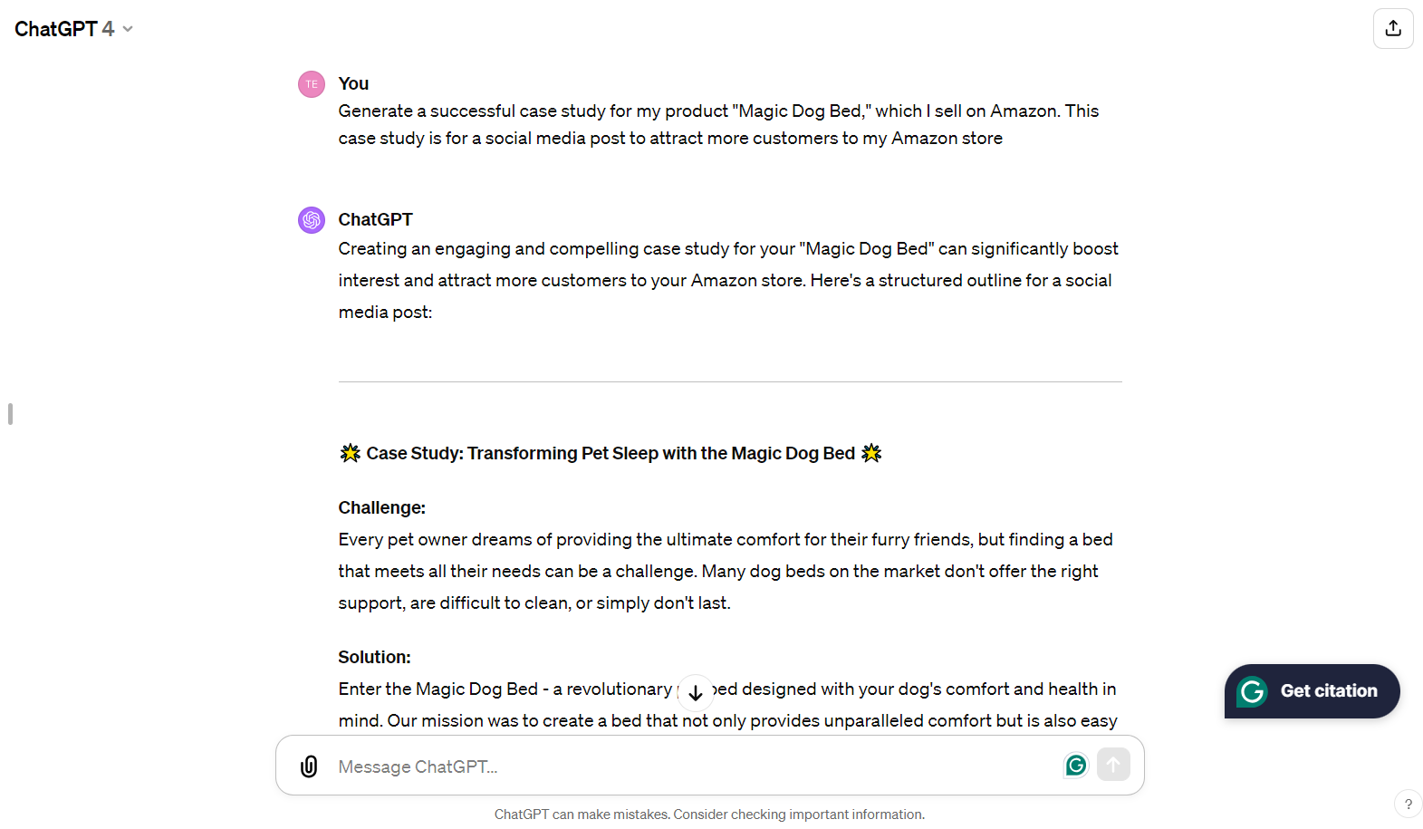Viewport: 1423px width, 829px height.
Task: Select the Grammarly icon inside the message box
Action: click(1074, 765)
